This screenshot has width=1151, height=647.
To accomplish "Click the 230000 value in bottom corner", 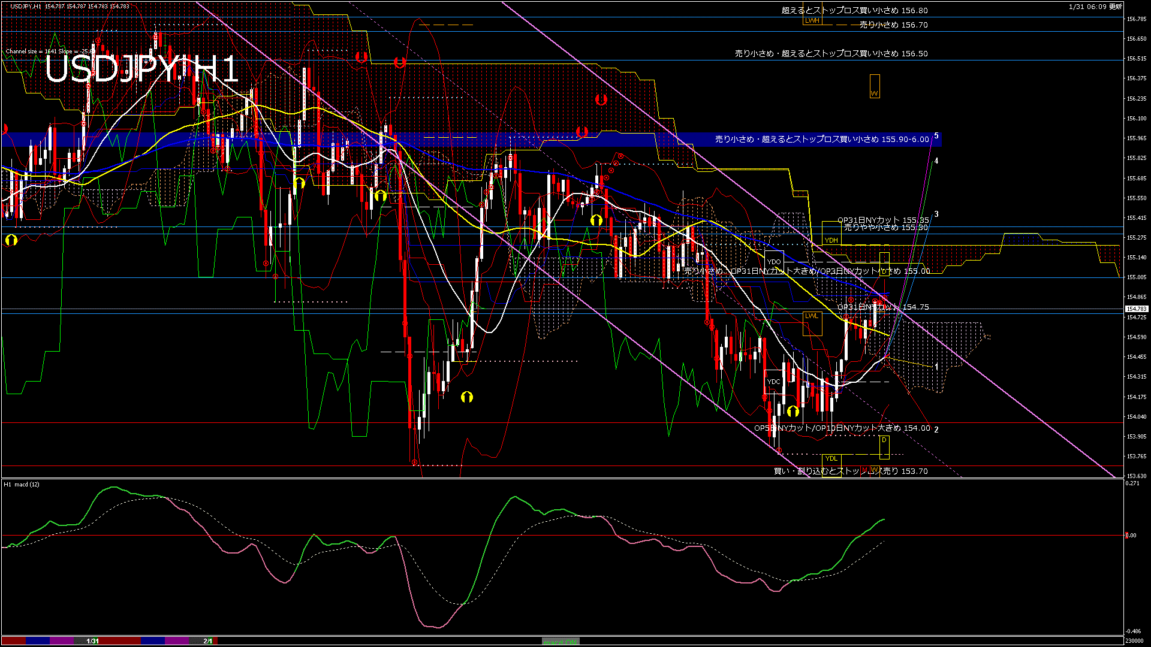I will pyautogui.click(x=1134, y=641).
